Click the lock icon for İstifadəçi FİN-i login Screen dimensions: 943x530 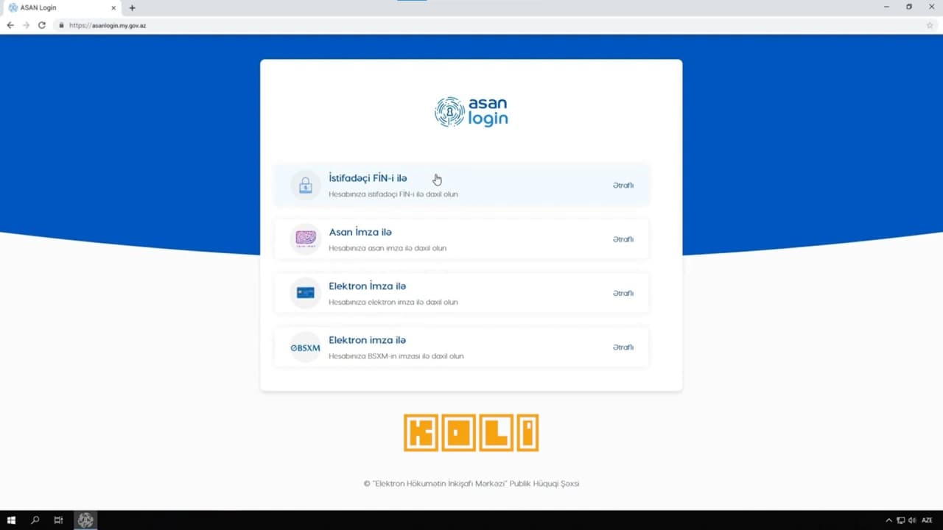click(306, 185)
